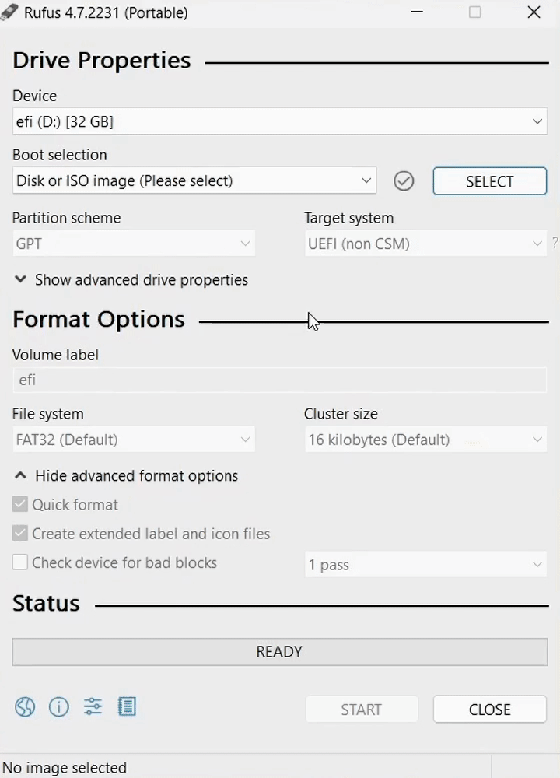Click the question mark beside Target system
560x778 pixels.
click(555, 243)
